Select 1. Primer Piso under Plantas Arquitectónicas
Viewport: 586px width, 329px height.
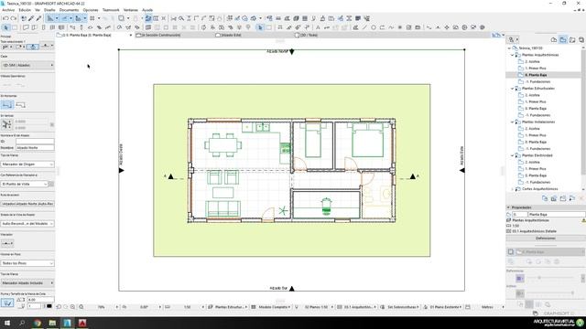[536, 69]
